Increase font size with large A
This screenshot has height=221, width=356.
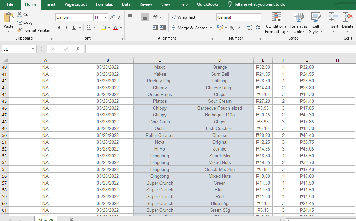pyautogui.click(x=112, y=17)
